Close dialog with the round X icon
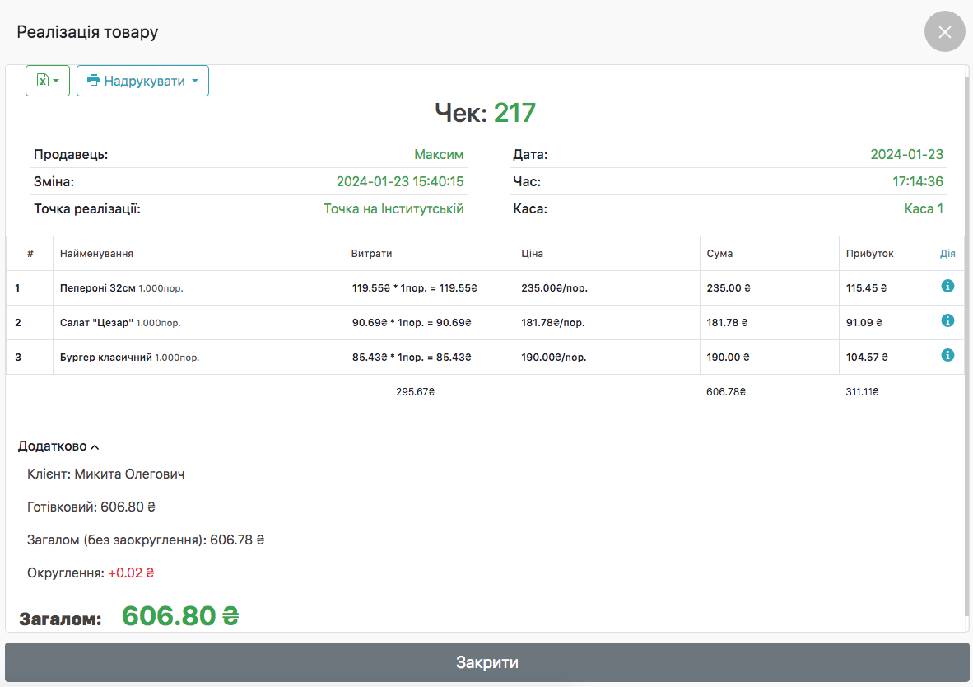The height and width of the screenshot is (687, 973). click(944, 32)
